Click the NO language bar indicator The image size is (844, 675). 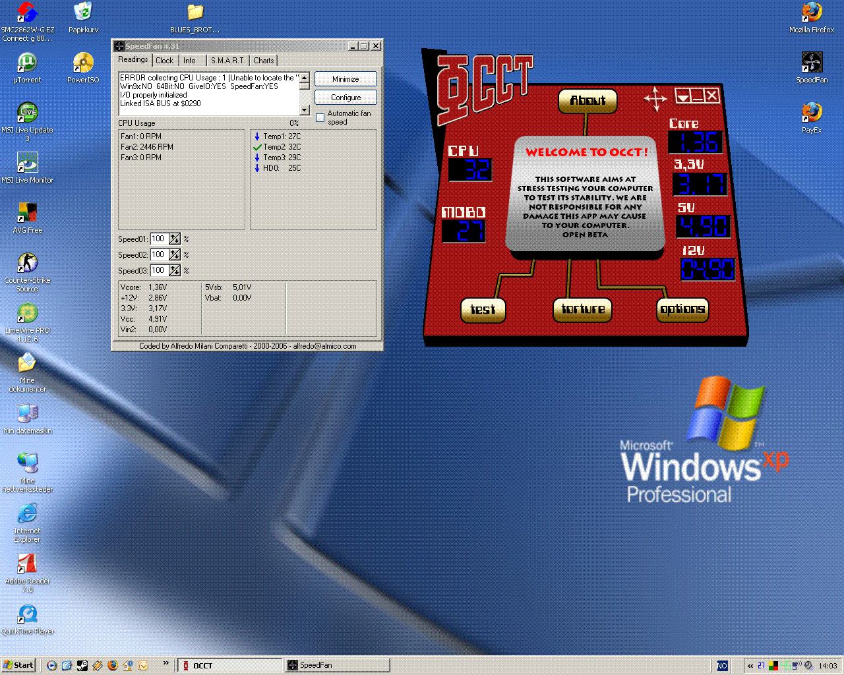click(722, 666)
